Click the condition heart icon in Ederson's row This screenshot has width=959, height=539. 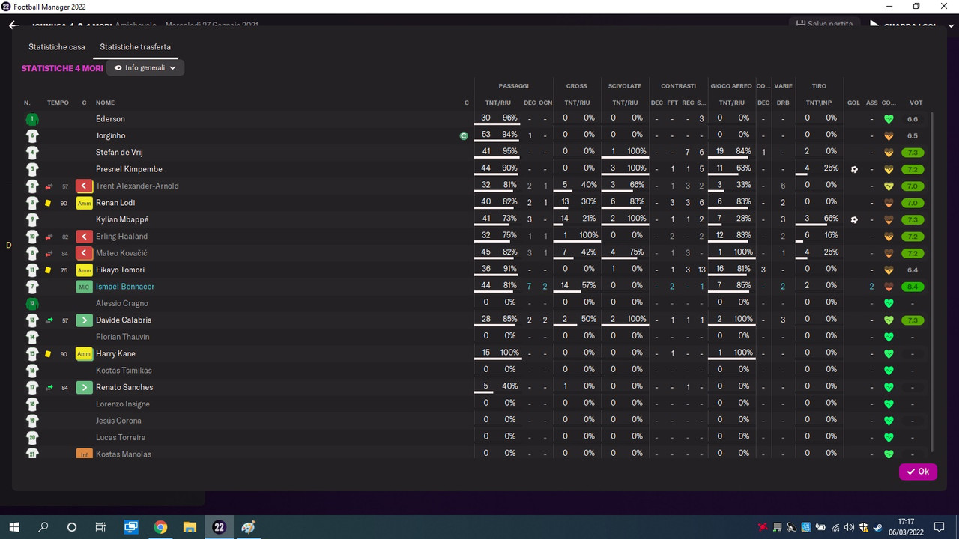[889, 119]
